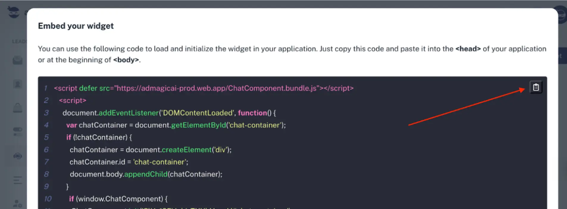Click the partially hidden button behind modal's right edge
Screen dimensions: 567x209
pos(562,56)
